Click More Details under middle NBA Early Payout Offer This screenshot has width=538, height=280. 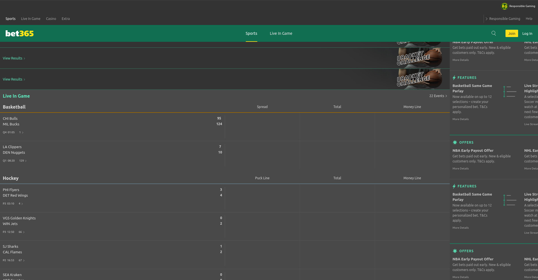(460, 169)
